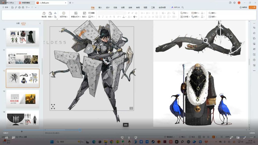Click the pen annotation icon in video bar
This screenshot has height=145, width=258.
231,137
